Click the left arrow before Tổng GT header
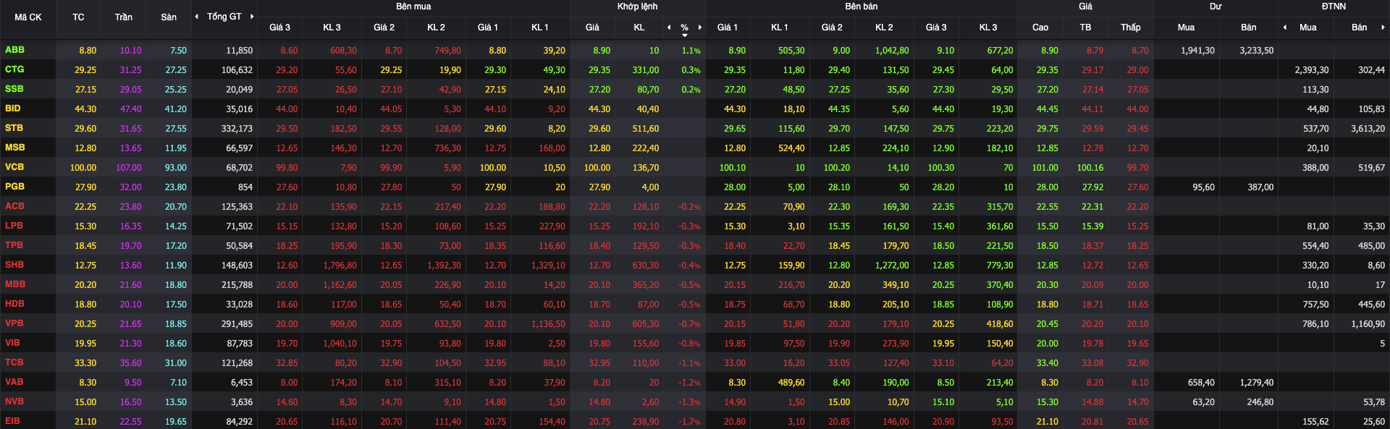Screen dimensions: 1390x429 [x=197, y=17]
